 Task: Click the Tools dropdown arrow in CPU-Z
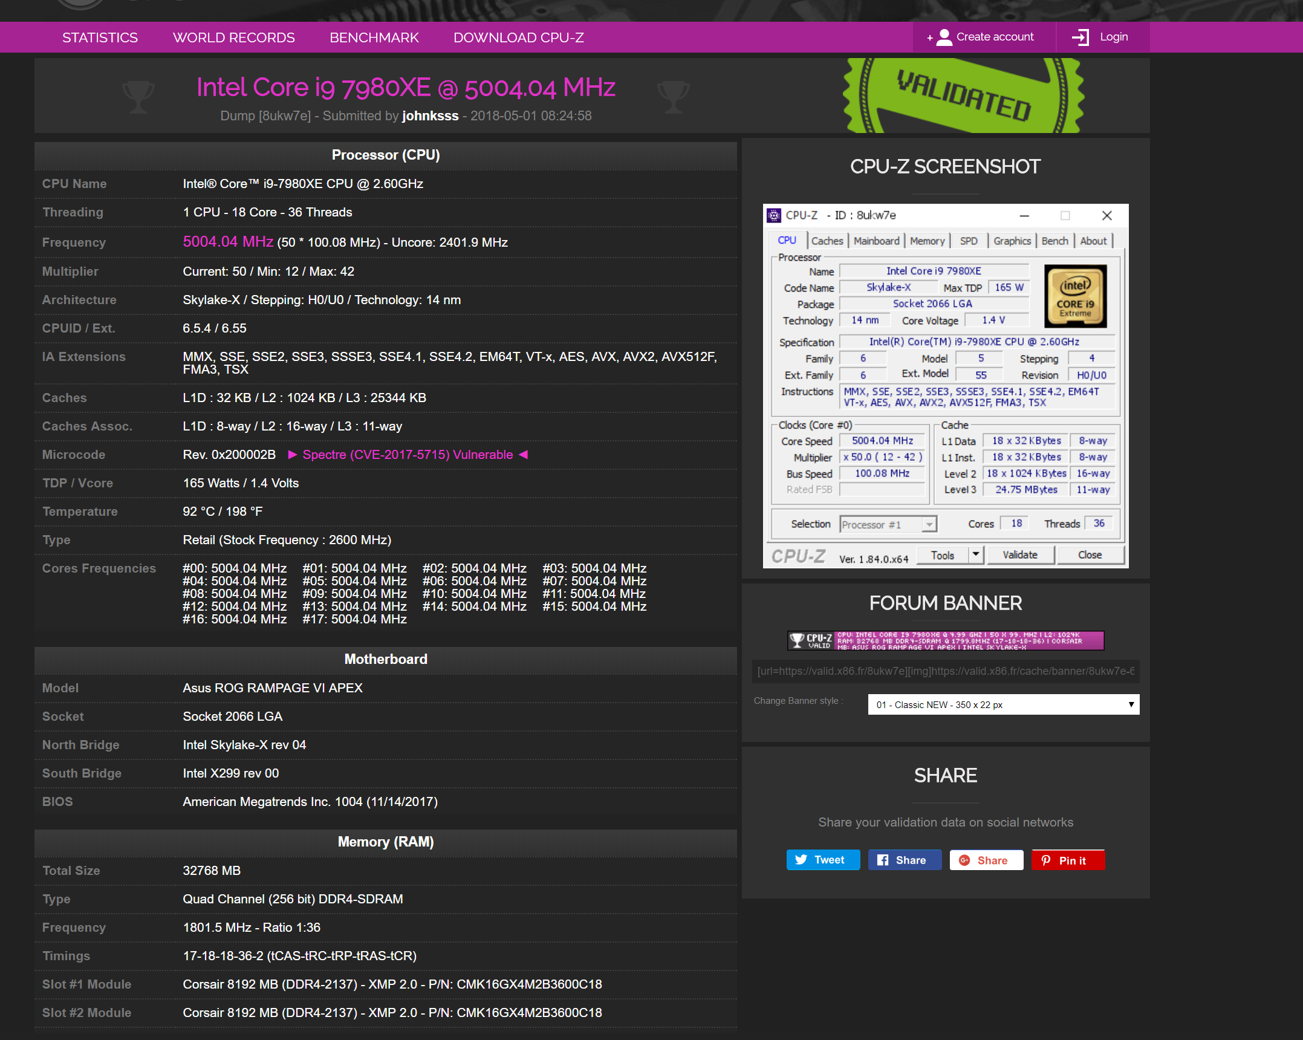(x=975, y=554)
